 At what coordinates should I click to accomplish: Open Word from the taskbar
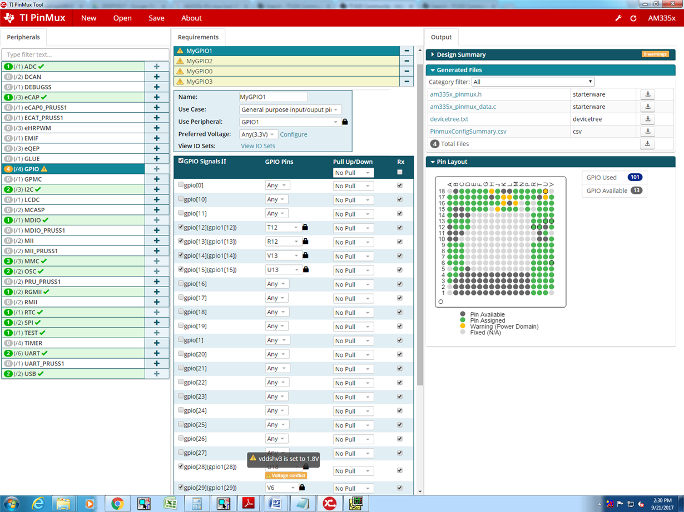pyautogui.click(x=275, y=503)
